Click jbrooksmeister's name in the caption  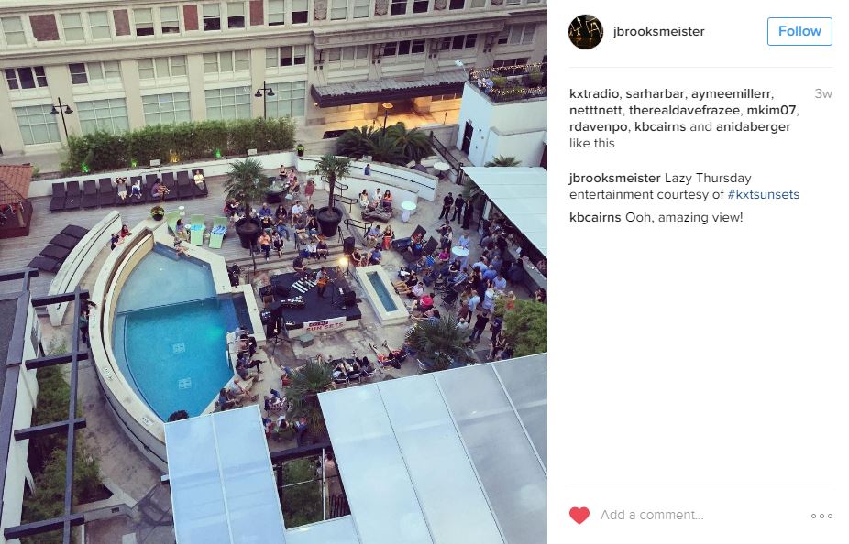(614, 178)
